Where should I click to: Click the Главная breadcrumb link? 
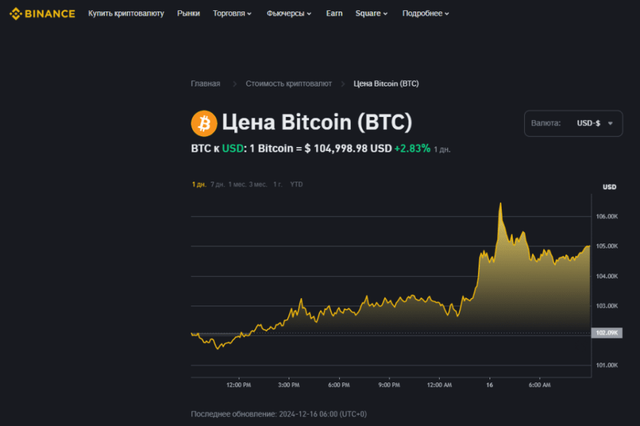(205, 83)
